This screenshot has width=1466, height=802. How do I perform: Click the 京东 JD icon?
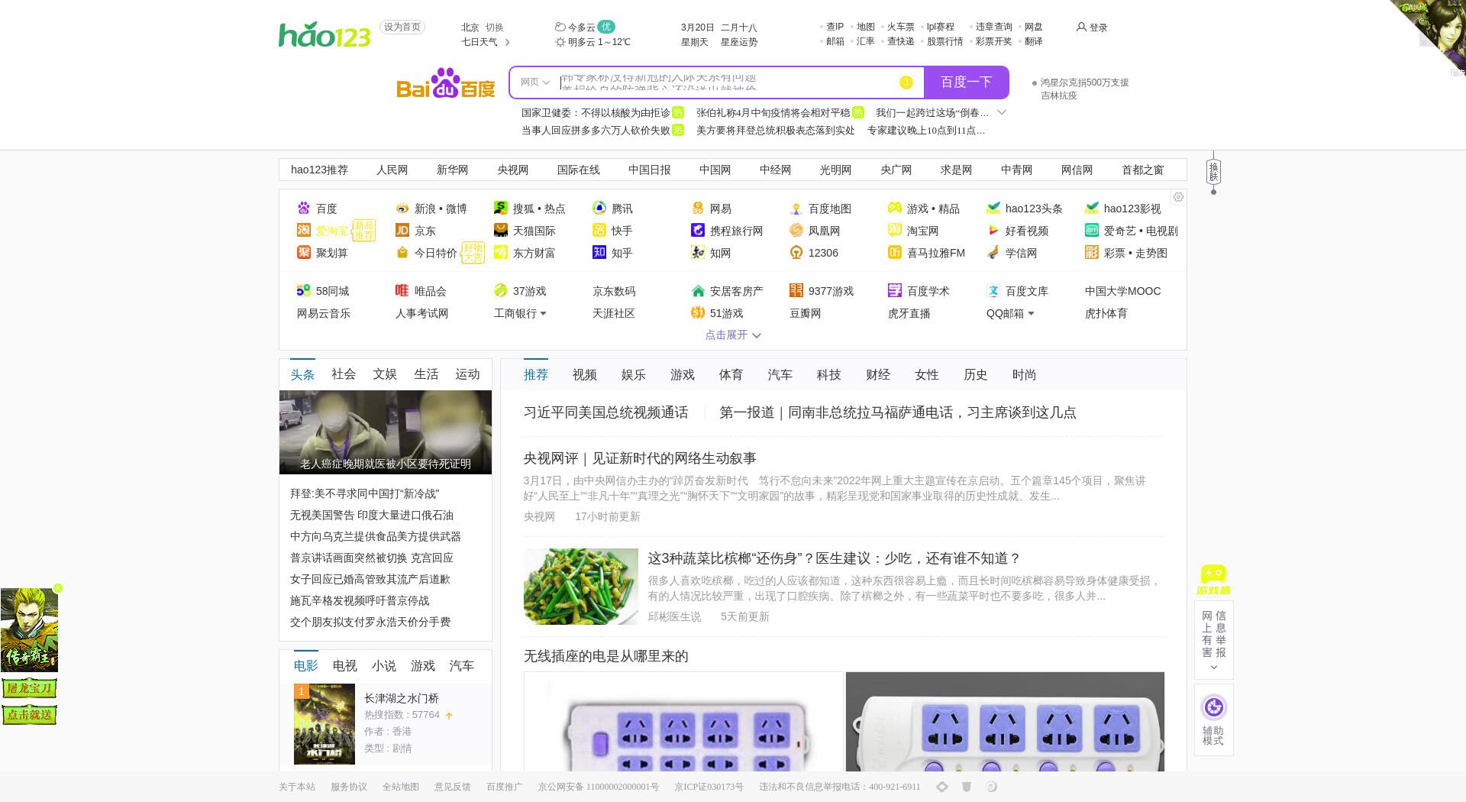point(402,230)
